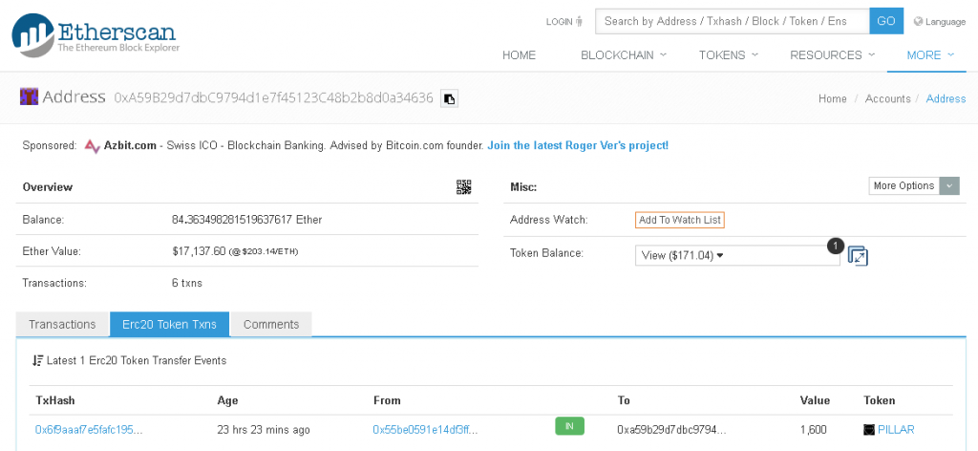Expand token balance full view icon
Image resolution: width=978 pixels, height=451 pixels.
point(858,256)
